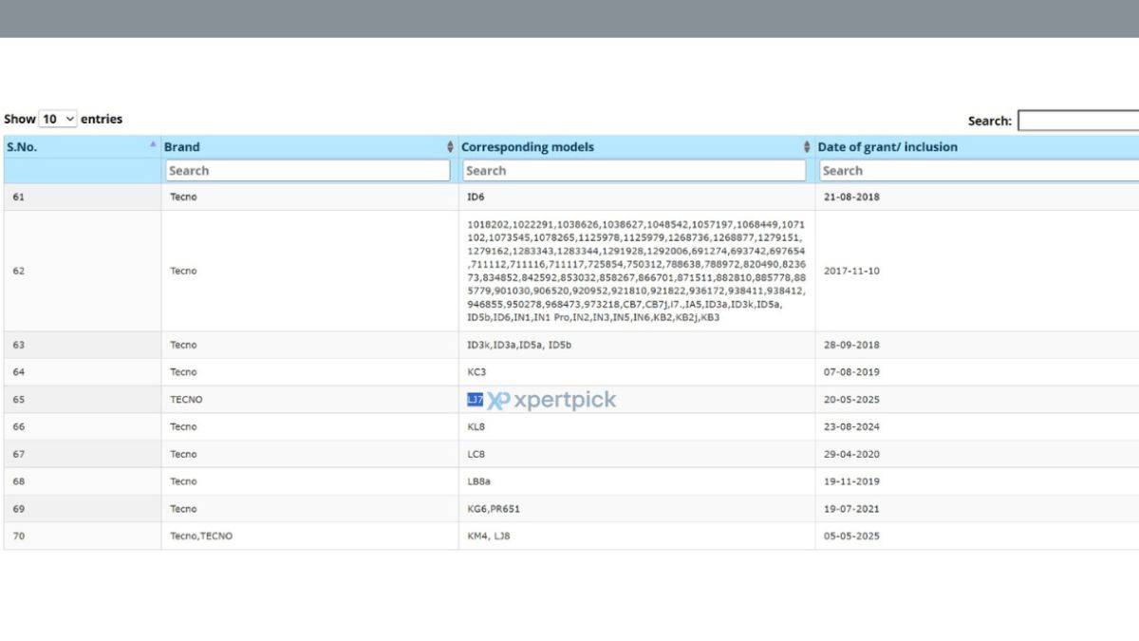
Task: Open the Show entries count dropdown
Action: click(x=58, y=120)
